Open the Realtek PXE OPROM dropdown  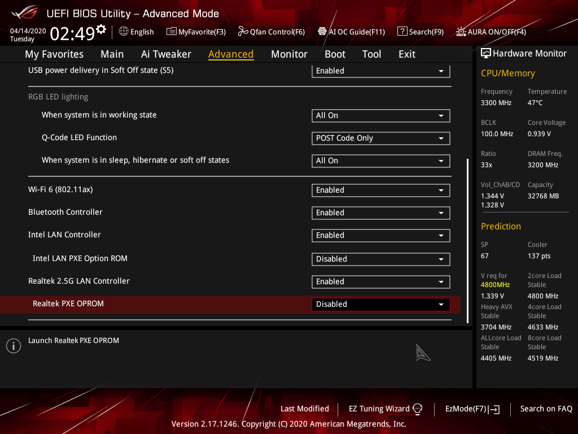381,305
